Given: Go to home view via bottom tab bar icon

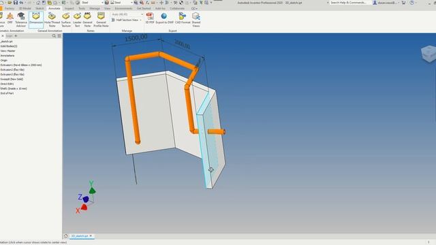Looking at the screenshot, I should point(66,236).
